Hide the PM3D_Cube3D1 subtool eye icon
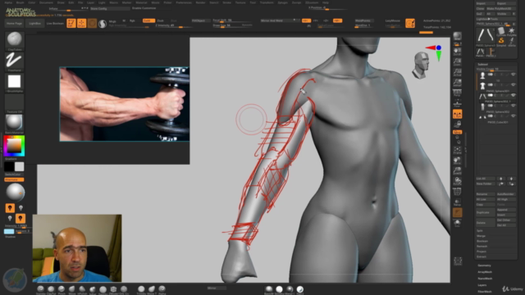This screenshot has height=295, width=525. (513, 116)
